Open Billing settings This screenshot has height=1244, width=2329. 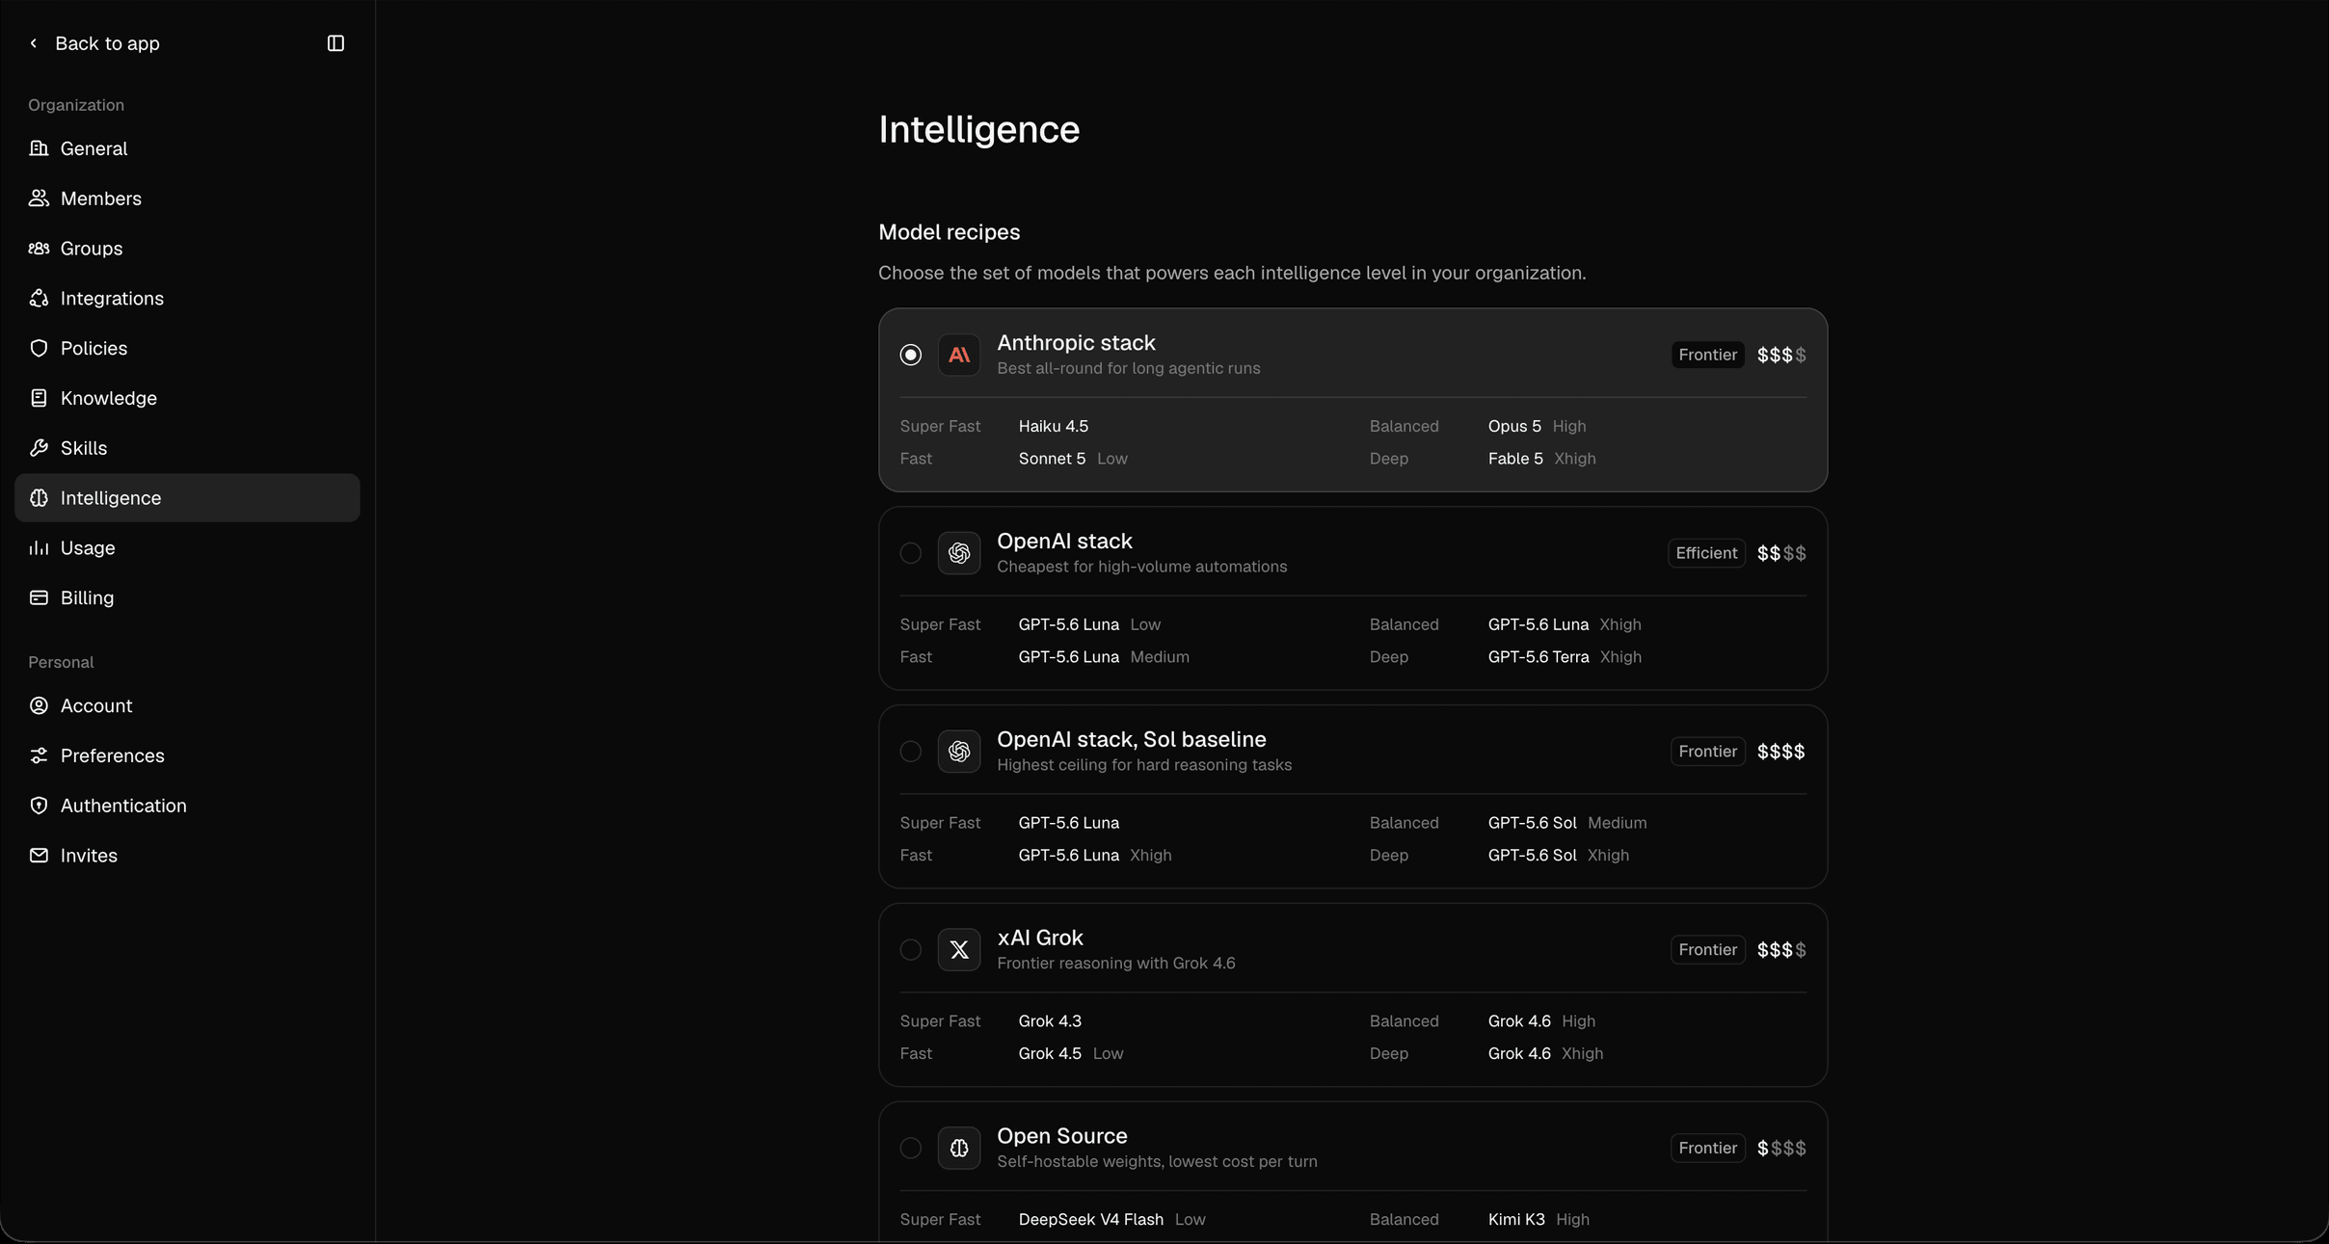click(x=187, y=598)
